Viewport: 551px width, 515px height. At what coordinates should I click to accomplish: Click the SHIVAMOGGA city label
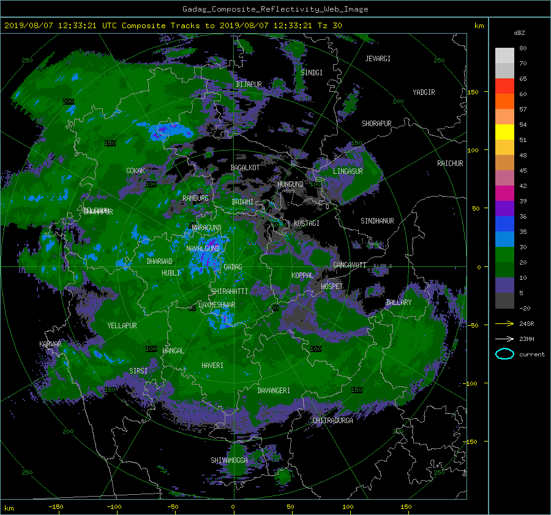coord(229,460)
